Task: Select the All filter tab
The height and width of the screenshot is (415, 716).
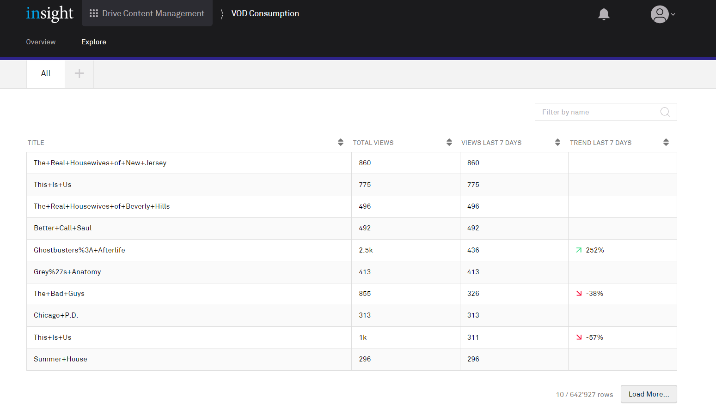Action: [46, 73]
